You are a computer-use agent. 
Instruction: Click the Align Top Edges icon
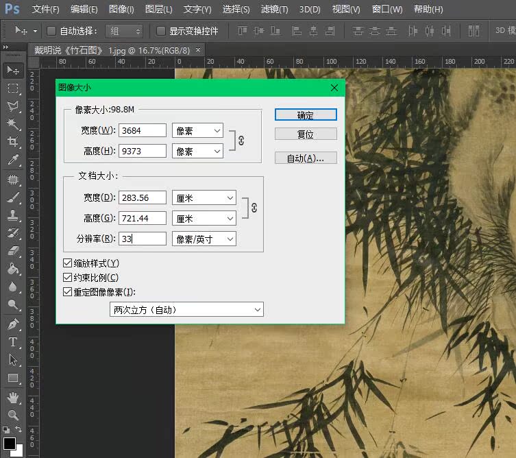[x=242, y=31]
